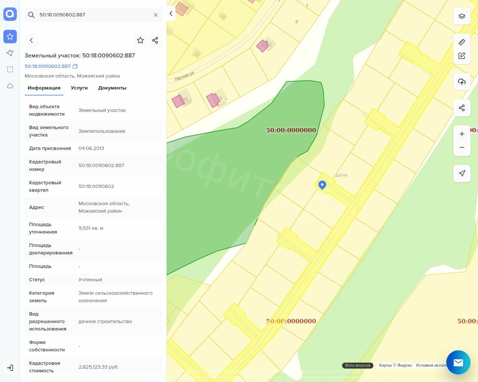Switch to the Документы tab

click(x=112, y=88)
